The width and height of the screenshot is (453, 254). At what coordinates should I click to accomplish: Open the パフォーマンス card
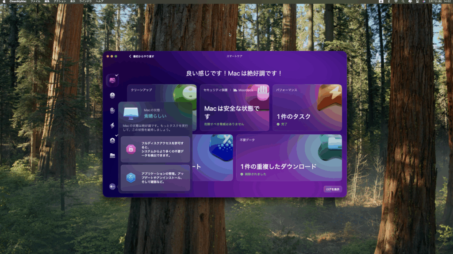[307, 107]
